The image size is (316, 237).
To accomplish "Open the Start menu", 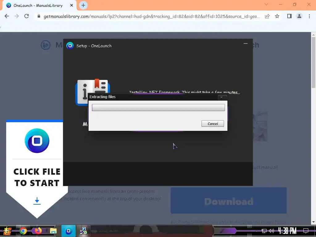I will [7, 231].
